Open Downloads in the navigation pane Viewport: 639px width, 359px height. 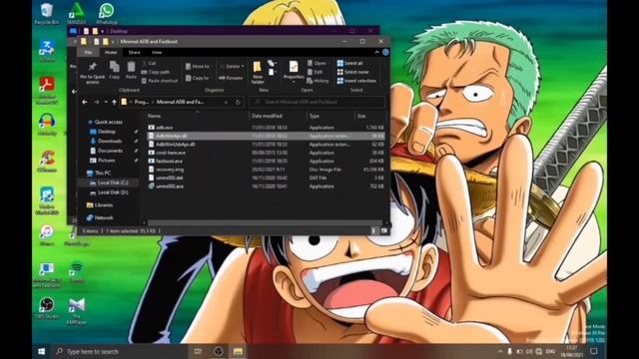110,141
